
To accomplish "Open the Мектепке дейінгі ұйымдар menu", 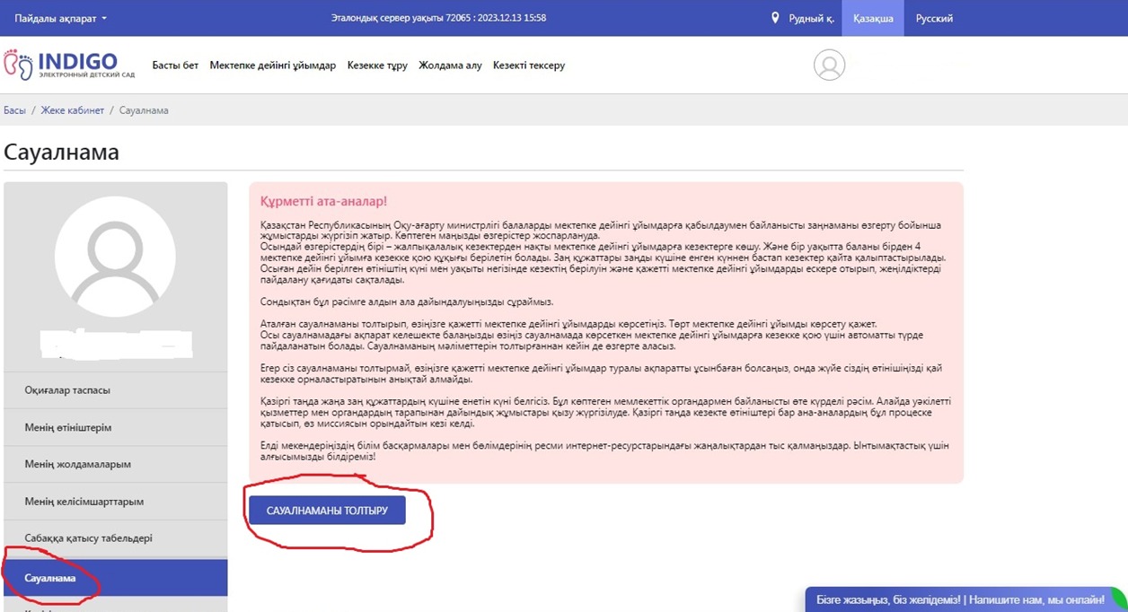I will point(273,66).
